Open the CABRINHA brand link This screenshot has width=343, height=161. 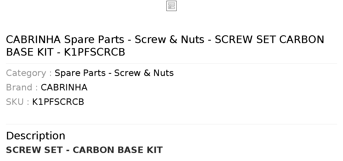[64, 87]
